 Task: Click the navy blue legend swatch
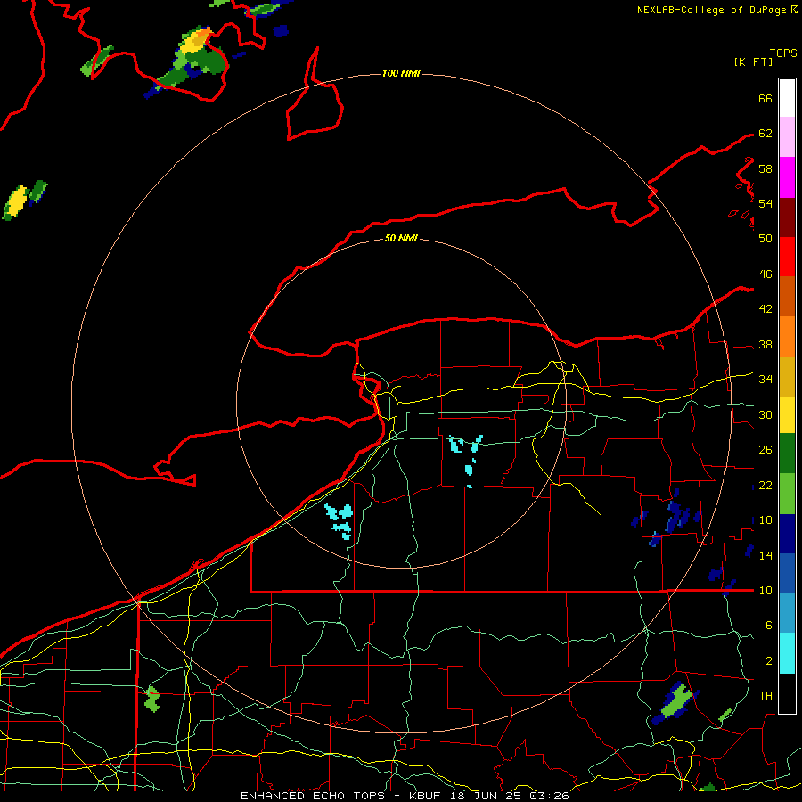787,534
